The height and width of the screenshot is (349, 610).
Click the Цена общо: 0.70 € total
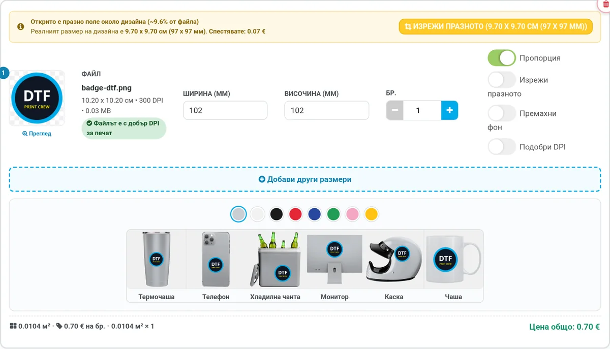(564, 327)
